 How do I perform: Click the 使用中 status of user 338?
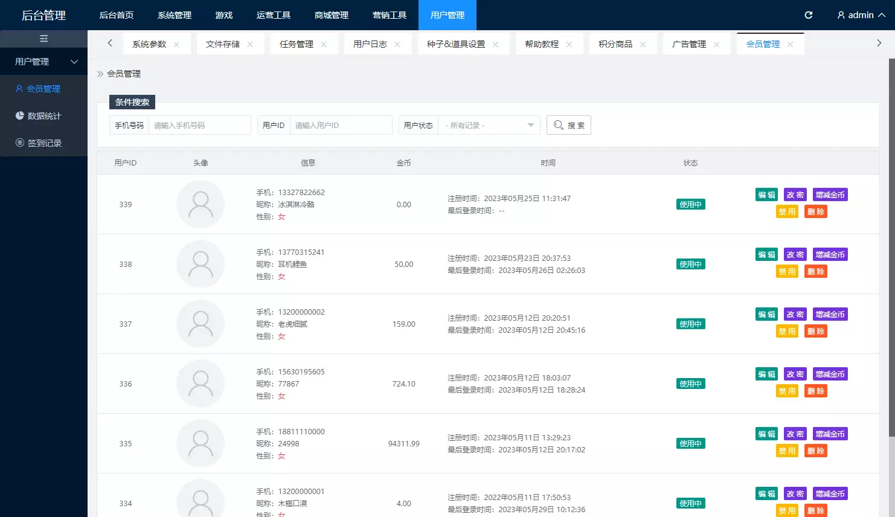point(691,264)
